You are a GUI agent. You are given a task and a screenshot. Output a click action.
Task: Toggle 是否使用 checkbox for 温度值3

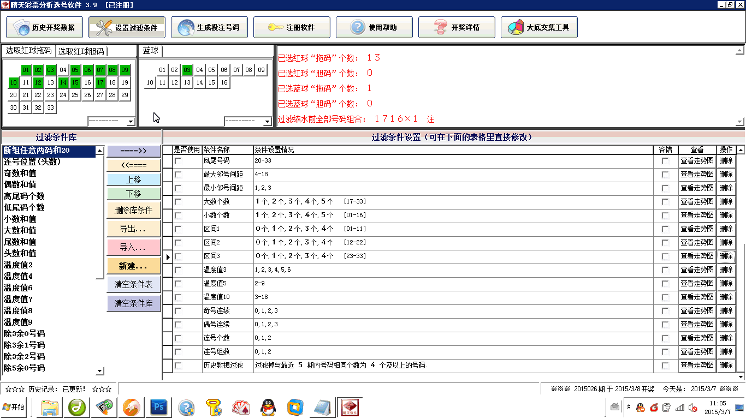[178, 270]
